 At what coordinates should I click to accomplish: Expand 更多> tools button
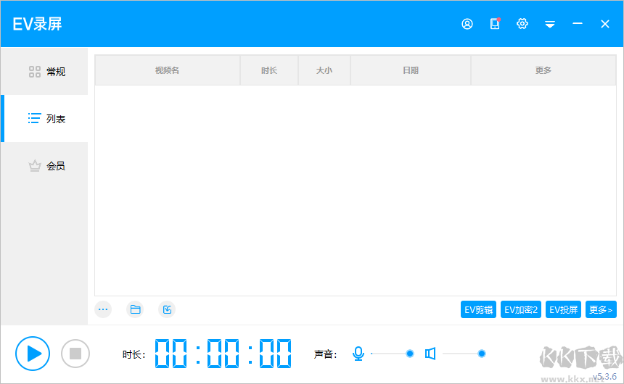tap(601, 309)
